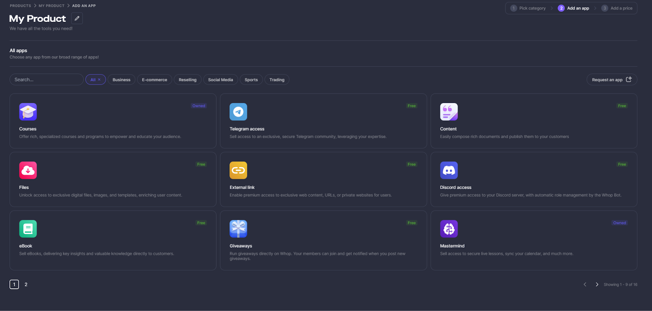Click the Telegram access paper plane icon

[x=238, y=112]
